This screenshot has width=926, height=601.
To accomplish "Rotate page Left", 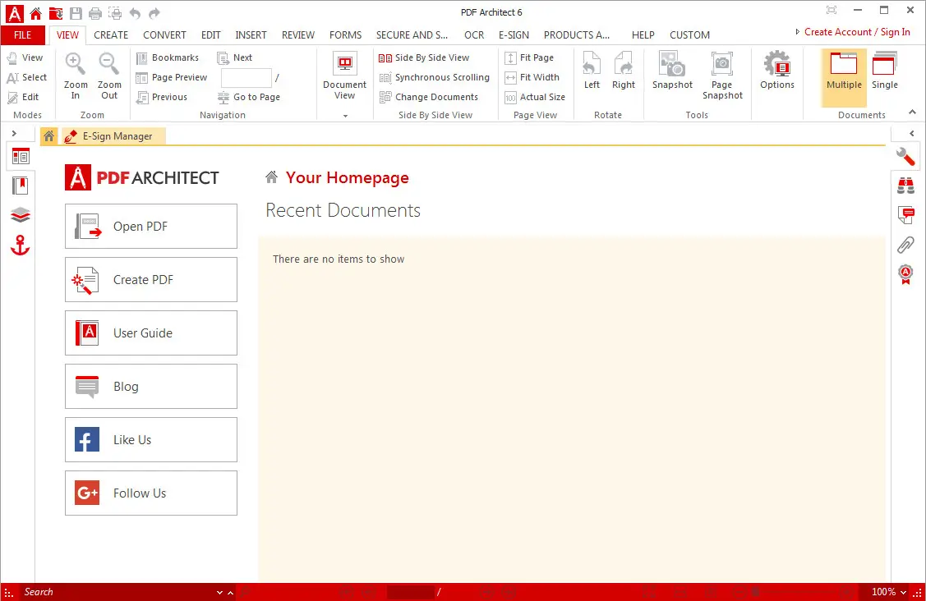I will [592, 71].
